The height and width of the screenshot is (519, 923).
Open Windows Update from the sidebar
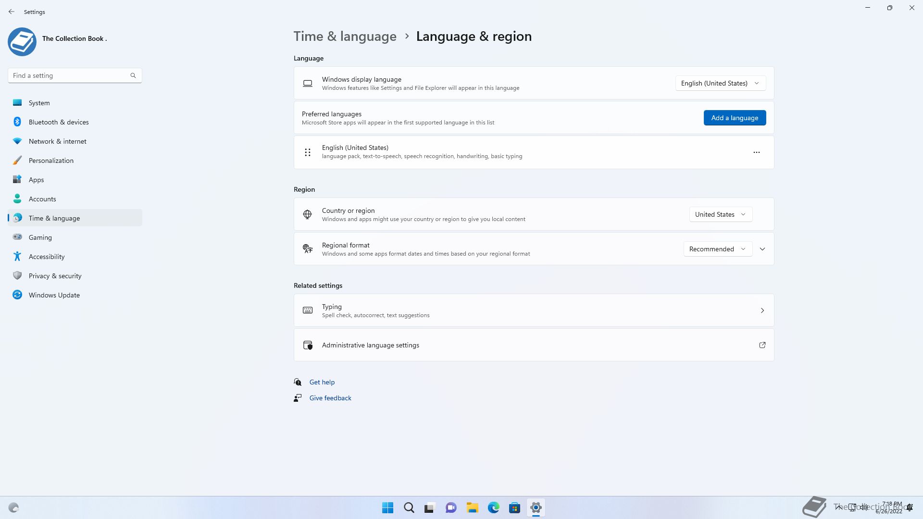[54, 295]
